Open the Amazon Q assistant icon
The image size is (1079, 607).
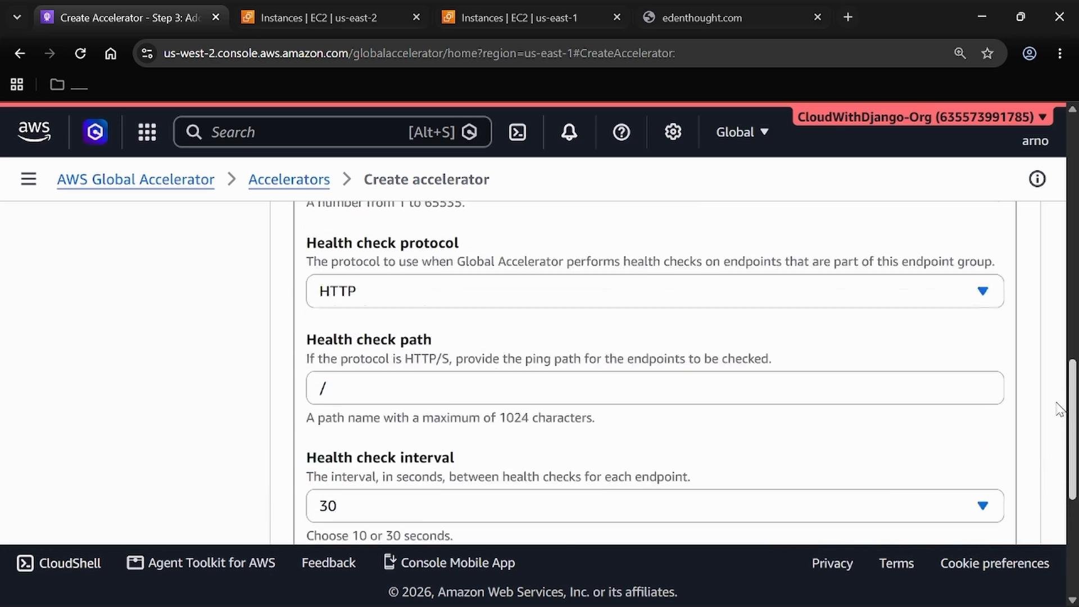click(x=95, y=132)
